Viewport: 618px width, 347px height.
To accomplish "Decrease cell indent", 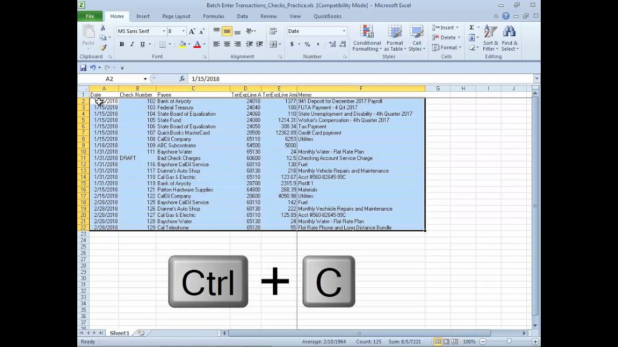I will [249, 44].
